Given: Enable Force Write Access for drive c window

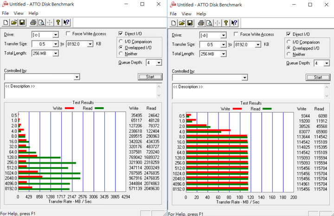Looking at the screenshot, I should (69, 34).
